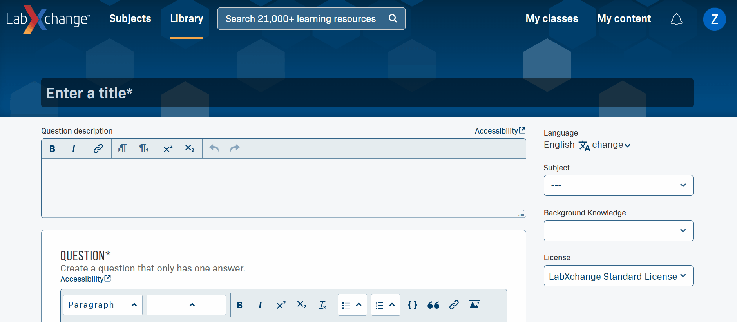This screenshot has height=322, width=737.
Task: Insert code sample with braces icon
Action: (x=413, y=305)
